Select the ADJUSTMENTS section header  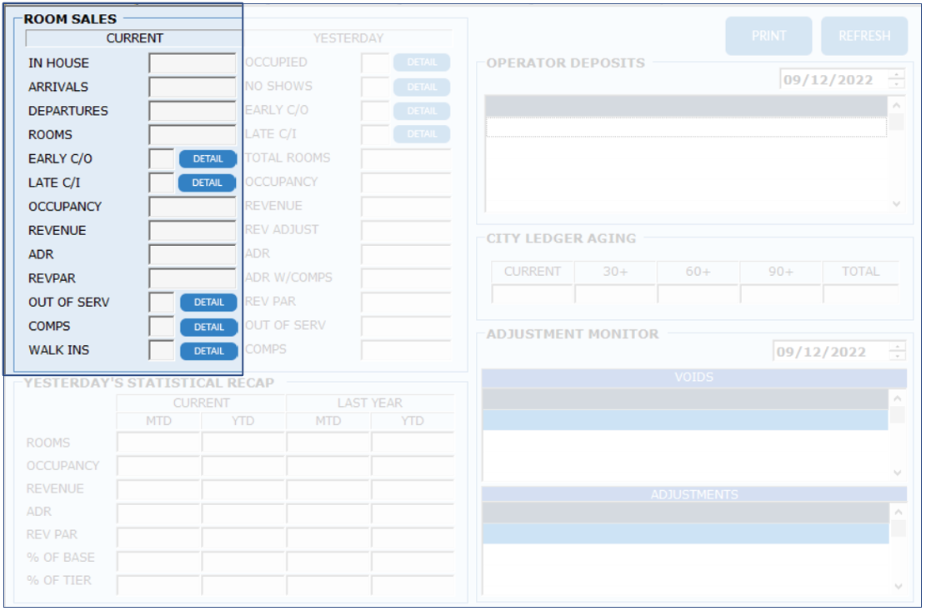(693, 494)
